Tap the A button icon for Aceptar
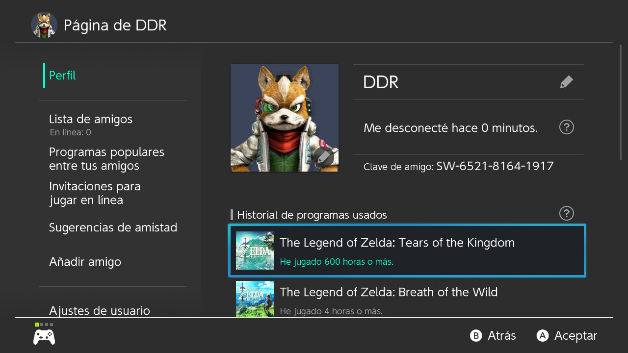This screenshot has width=628, height=353. (542, 335)
